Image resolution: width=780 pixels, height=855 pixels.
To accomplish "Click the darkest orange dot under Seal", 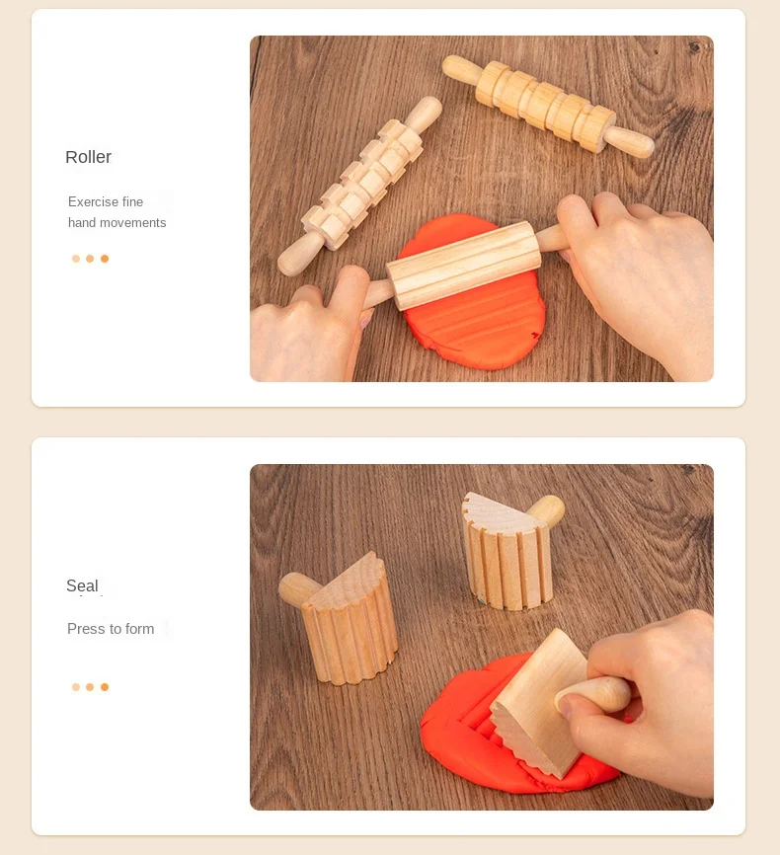I will 105,687.
